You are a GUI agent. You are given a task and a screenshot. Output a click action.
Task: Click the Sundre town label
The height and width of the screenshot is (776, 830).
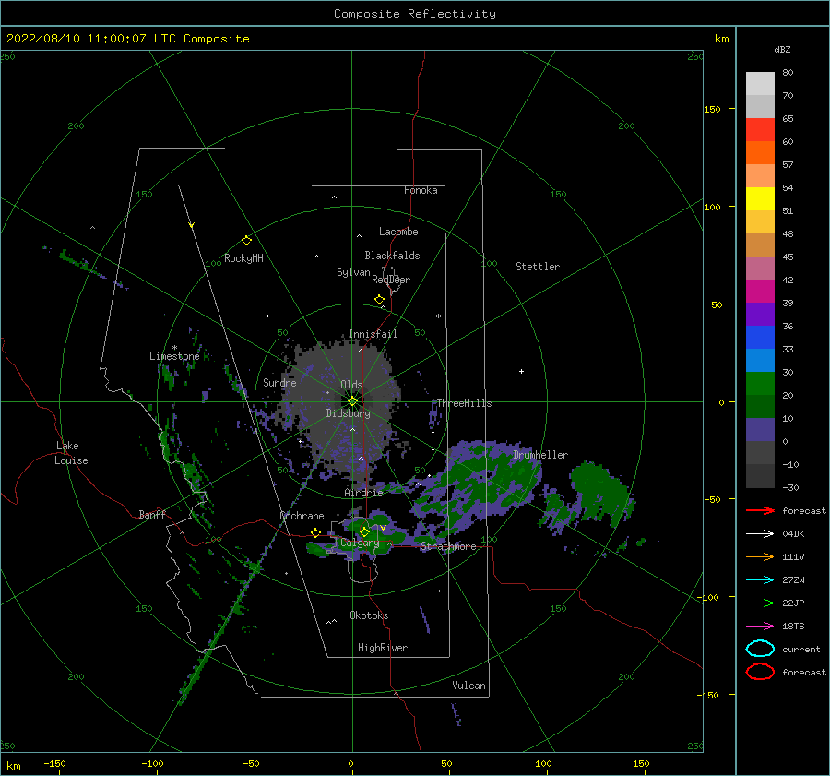[x=279, y=383]
